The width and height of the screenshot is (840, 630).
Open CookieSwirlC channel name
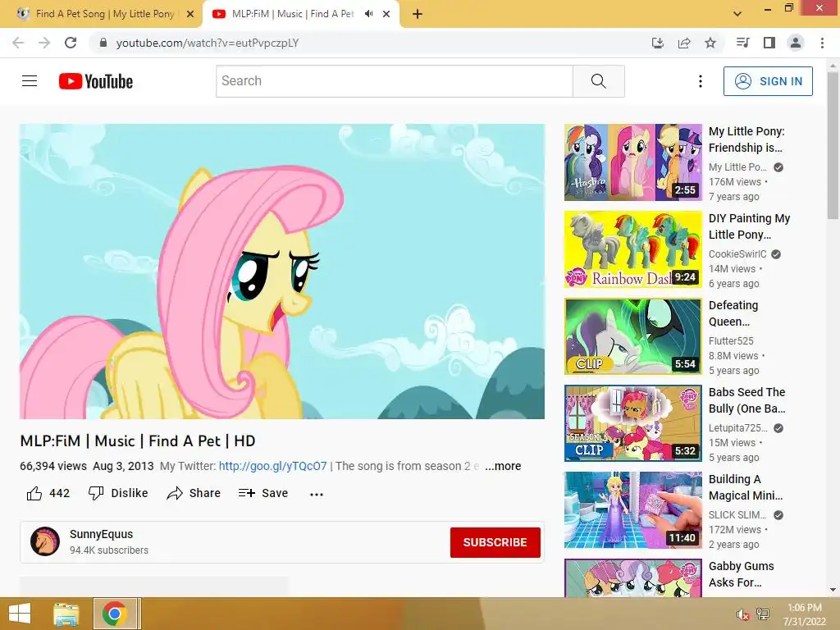(x=737, y=254)
